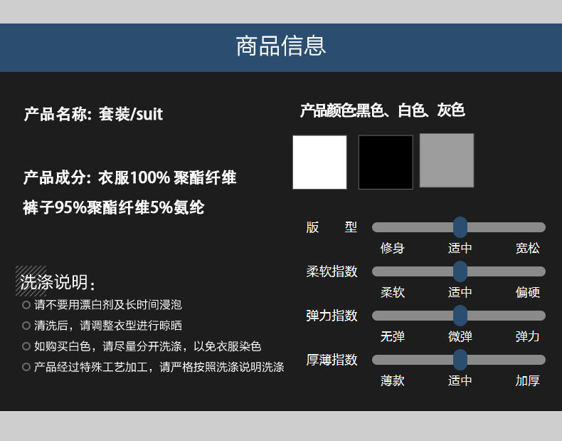The width and height of the screenshot is (562, 441).
Task: Click the 产品名称: 套装/suit text
Action: [x=93, y=114]
